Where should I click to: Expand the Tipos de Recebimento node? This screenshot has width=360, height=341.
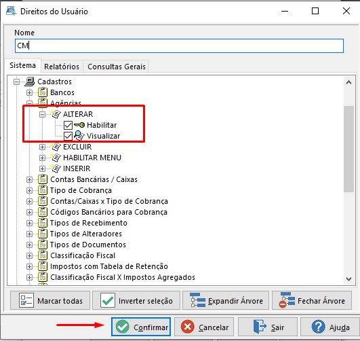tap(29, 223)
